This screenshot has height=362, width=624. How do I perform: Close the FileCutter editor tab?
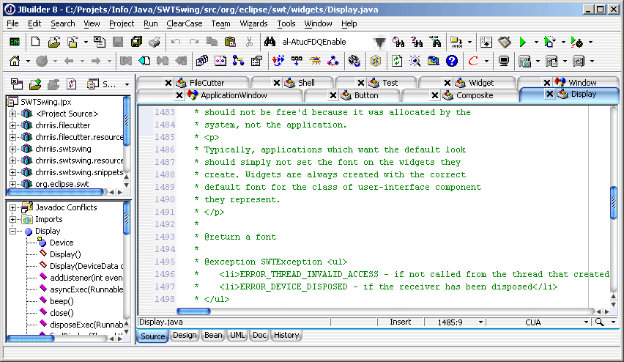click(168, 83)
